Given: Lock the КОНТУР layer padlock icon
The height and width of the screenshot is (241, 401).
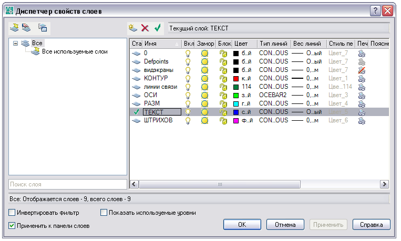Looking at the screenshot, I should click(x=223, y=79).
